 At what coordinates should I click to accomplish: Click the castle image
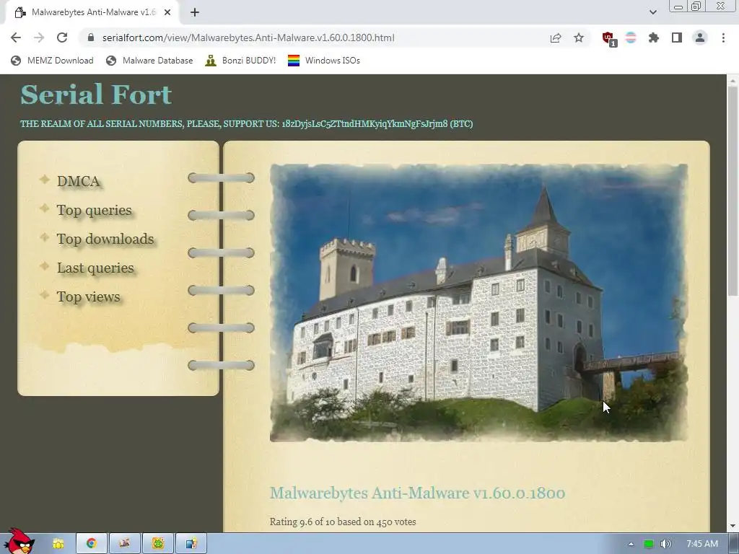[478, 302]
